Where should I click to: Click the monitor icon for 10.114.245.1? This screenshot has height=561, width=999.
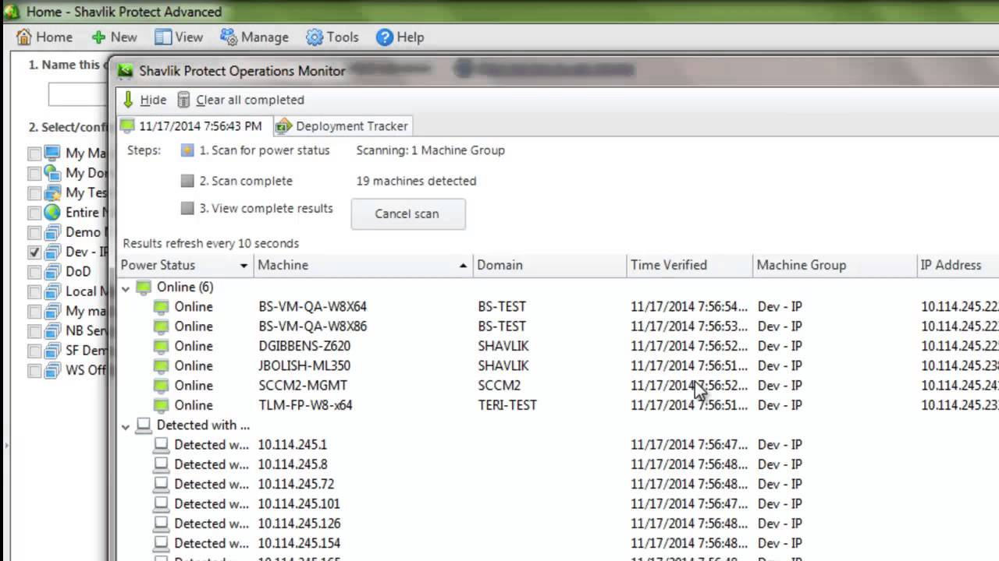(161, 445)
